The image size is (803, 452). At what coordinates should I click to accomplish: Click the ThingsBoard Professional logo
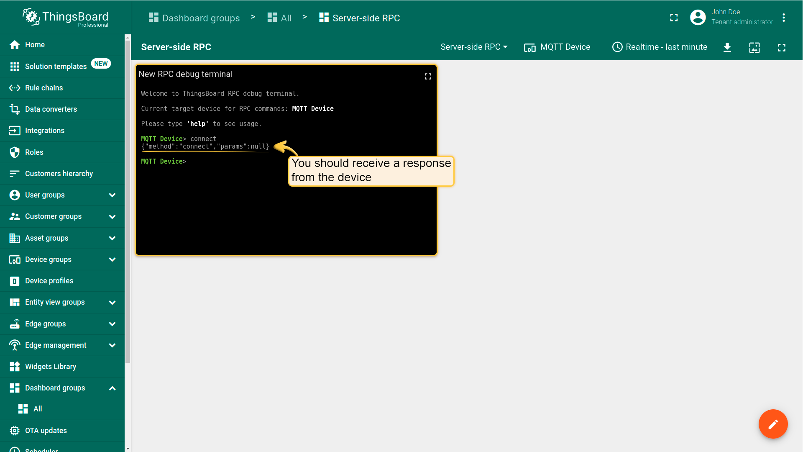[x=66, y=18]
